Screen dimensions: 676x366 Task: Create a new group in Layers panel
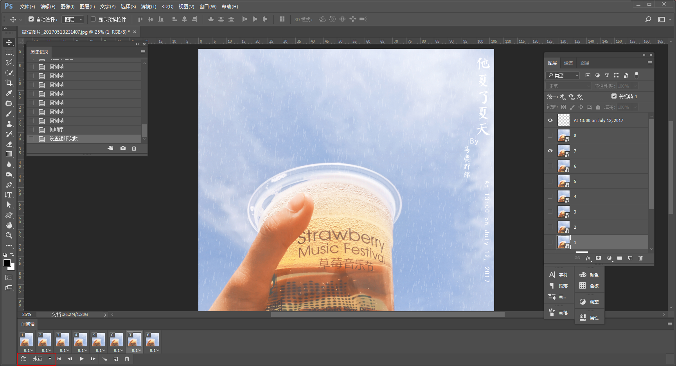620,258
